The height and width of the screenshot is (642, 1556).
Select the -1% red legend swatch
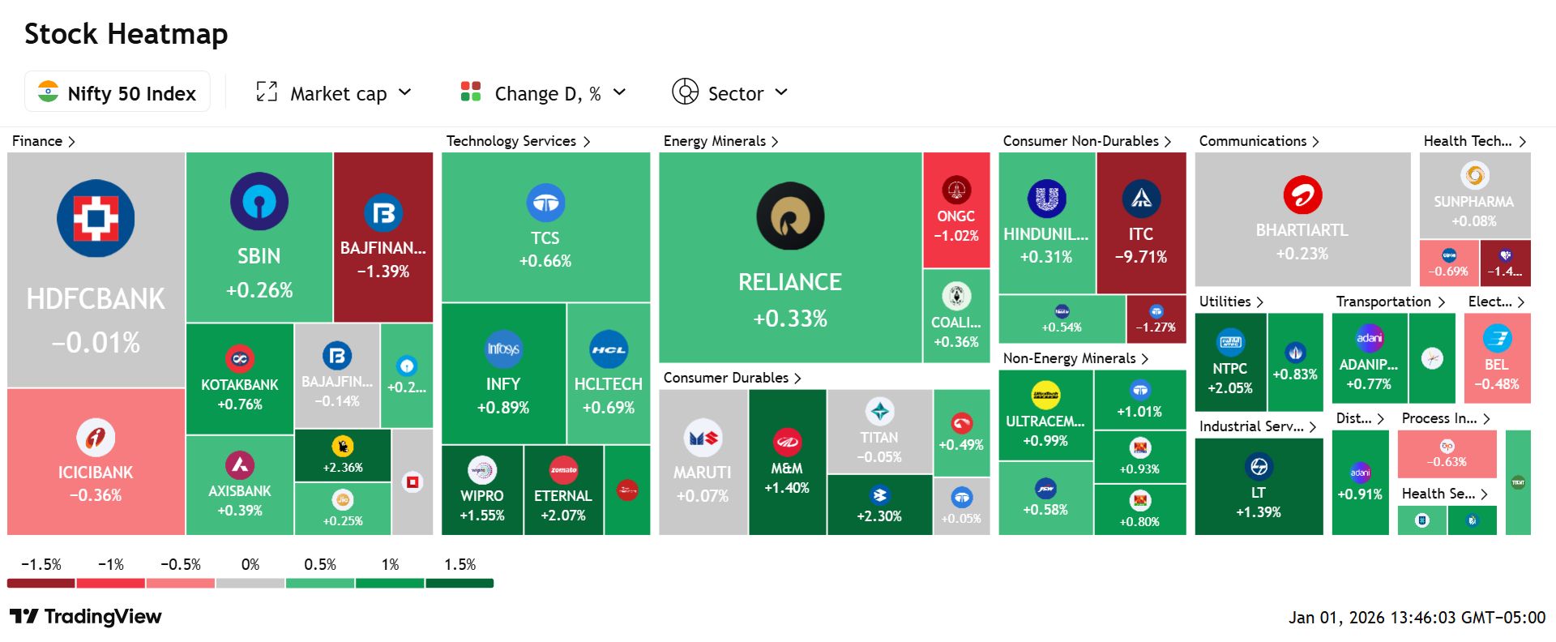pos(111,583)
